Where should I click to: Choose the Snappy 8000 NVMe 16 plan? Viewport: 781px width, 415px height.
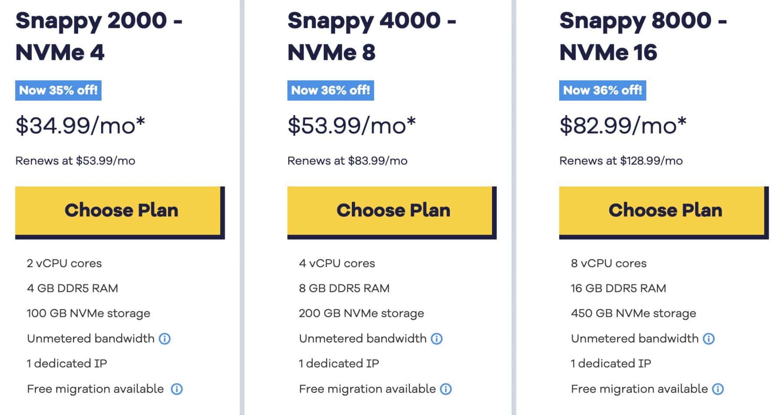pos(664,212)
